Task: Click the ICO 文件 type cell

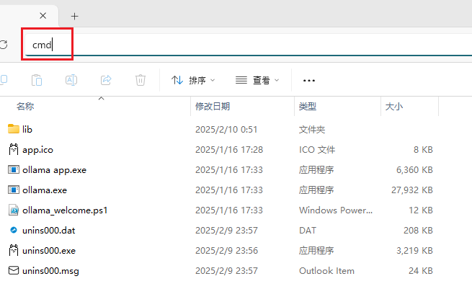Action: coord(317,150)
